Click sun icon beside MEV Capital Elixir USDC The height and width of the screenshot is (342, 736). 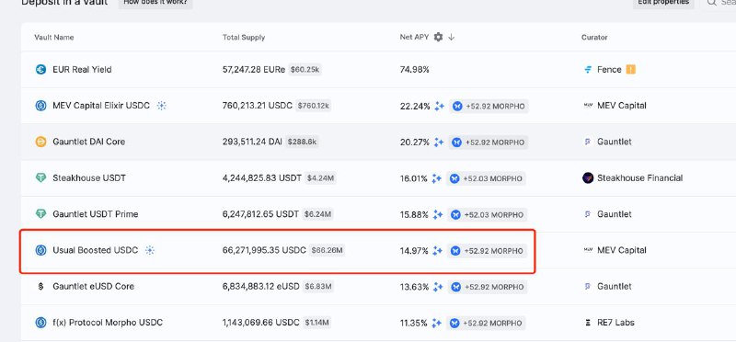coord(162,106)
